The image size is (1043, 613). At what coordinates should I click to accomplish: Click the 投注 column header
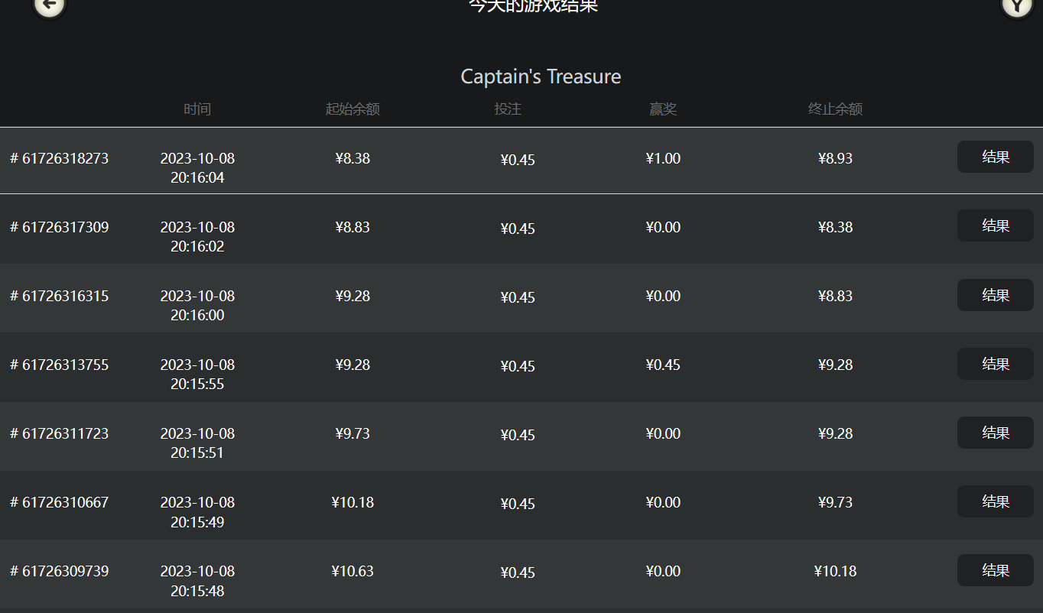pyautogui.click(x=508, y=109)
